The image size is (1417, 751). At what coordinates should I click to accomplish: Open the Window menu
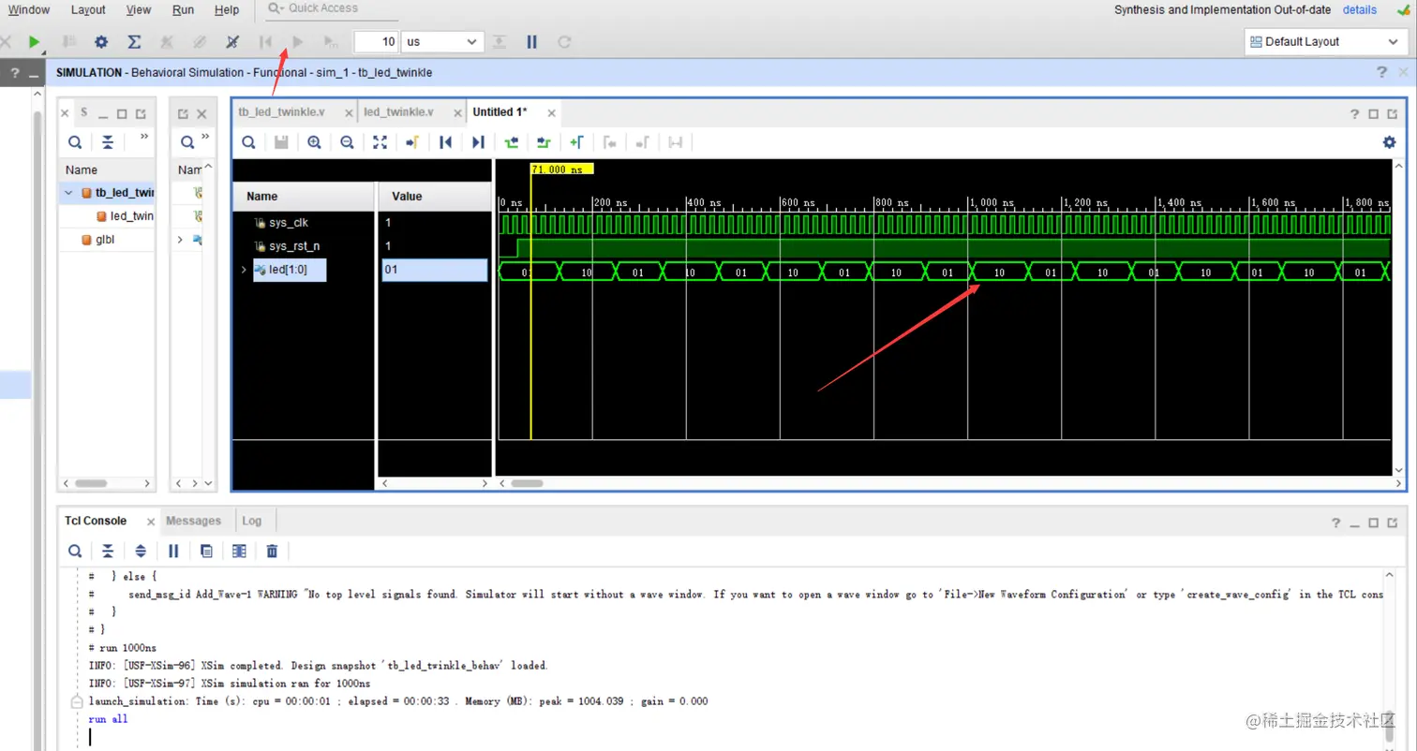[29, 9]
